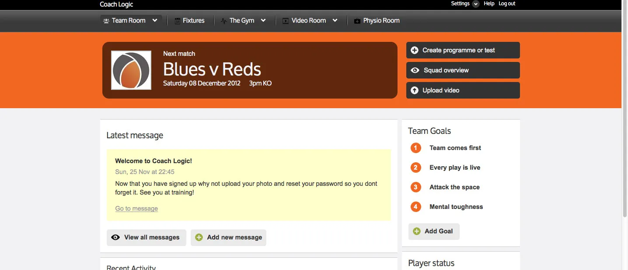628x270 pixels.
Task: Click the Video Room play icon
Action: point(286,21)
